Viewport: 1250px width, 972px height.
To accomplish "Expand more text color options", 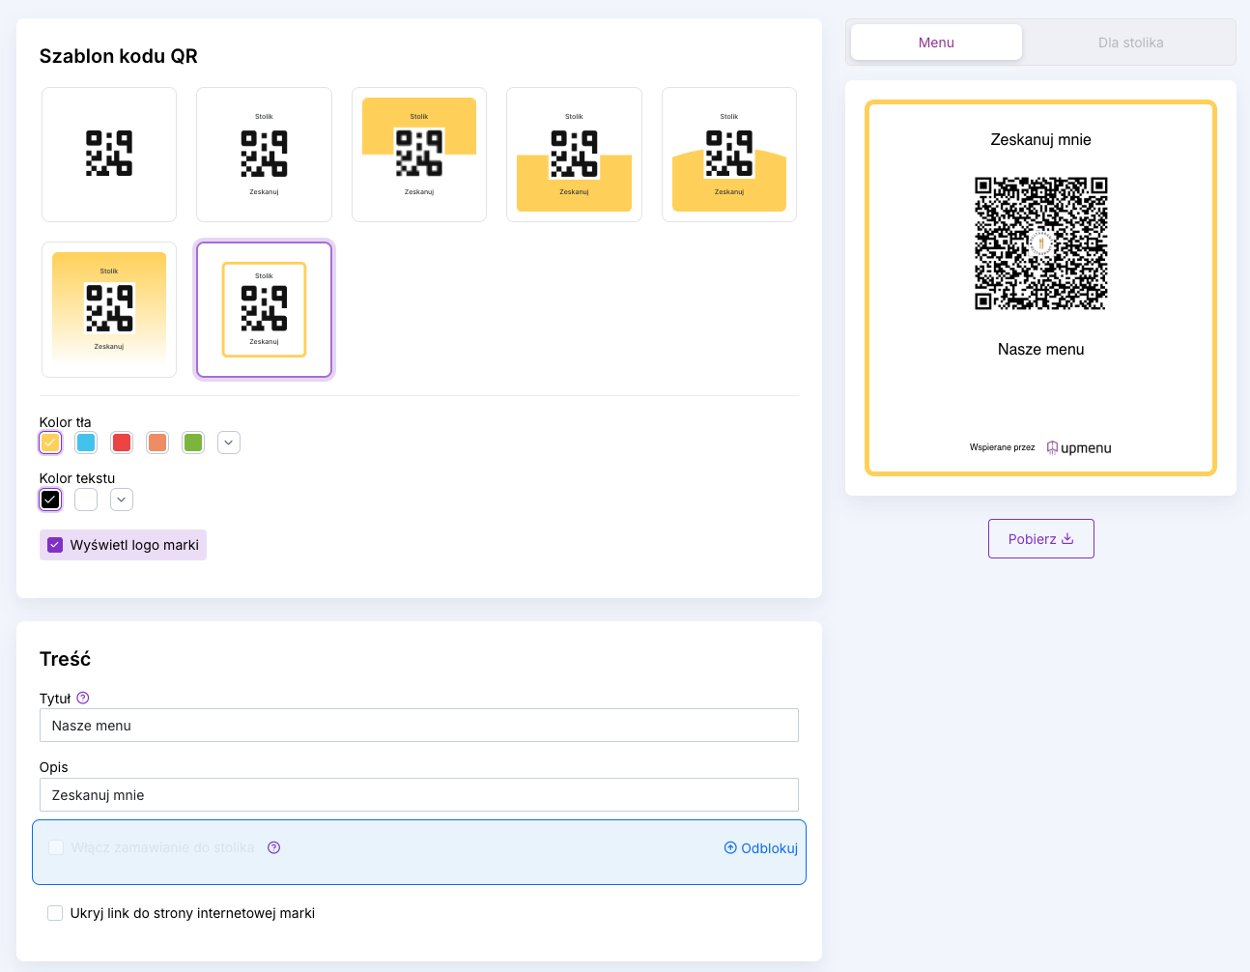I will (122, 500).
